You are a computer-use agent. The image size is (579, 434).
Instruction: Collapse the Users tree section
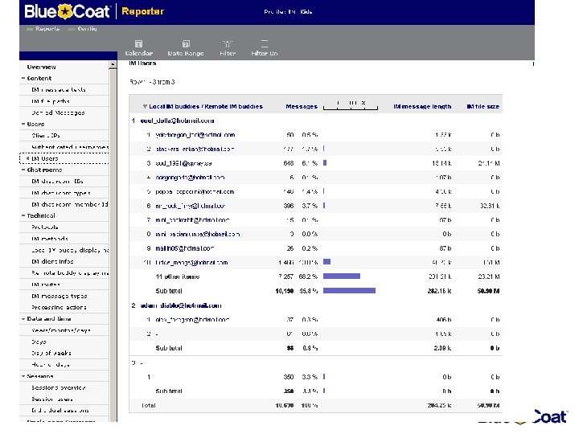click(23, 125)
